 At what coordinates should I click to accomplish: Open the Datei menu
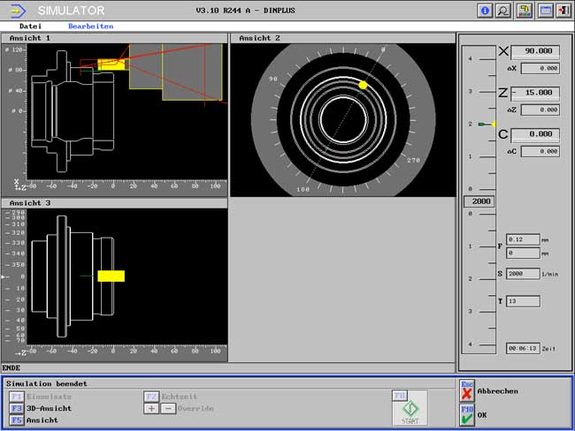coord(31,26)
